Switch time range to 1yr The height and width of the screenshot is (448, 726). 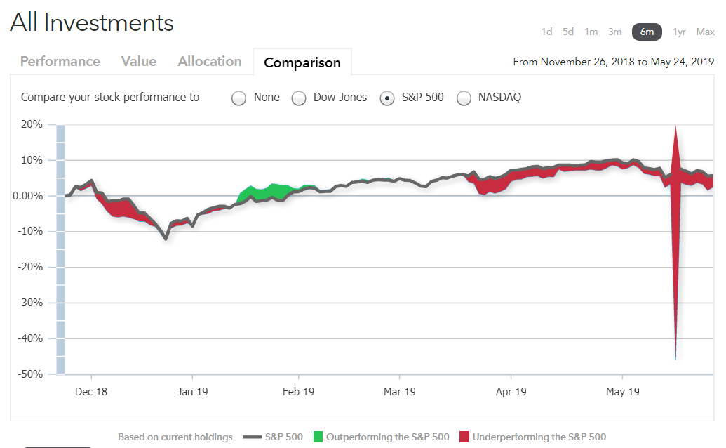click(x=679, y=32)
